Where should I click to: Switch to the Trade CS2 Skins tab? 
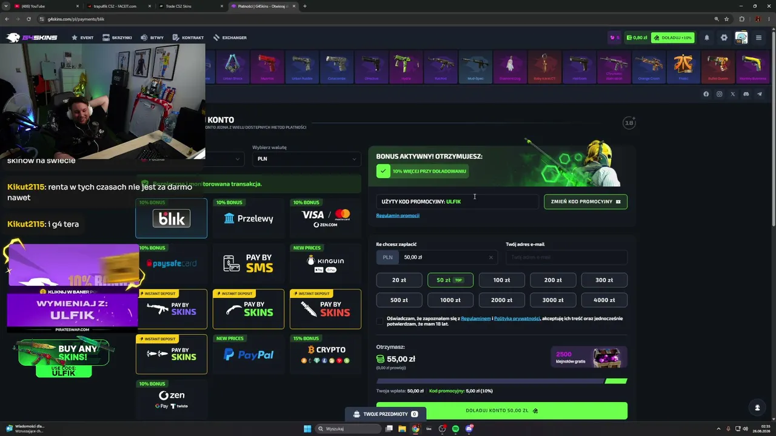(190, 6)
